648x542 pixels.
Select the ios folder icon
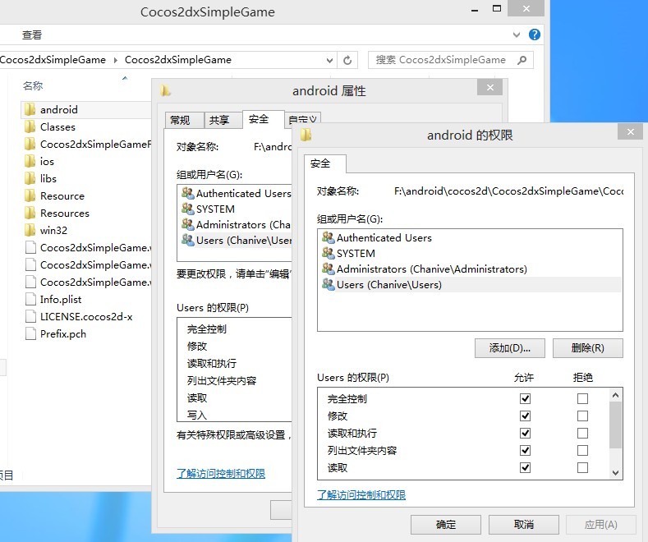pyautogui.click(x=30, y=161)
